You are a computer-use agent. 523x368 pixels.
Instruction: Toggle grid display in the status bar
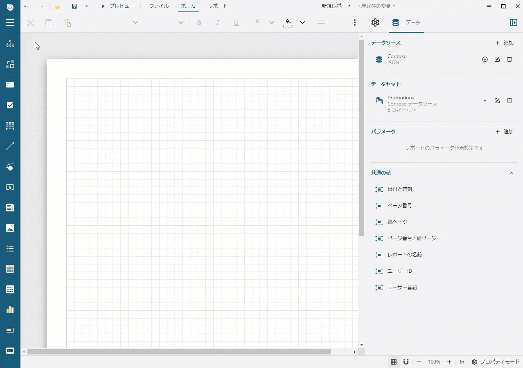393,362
